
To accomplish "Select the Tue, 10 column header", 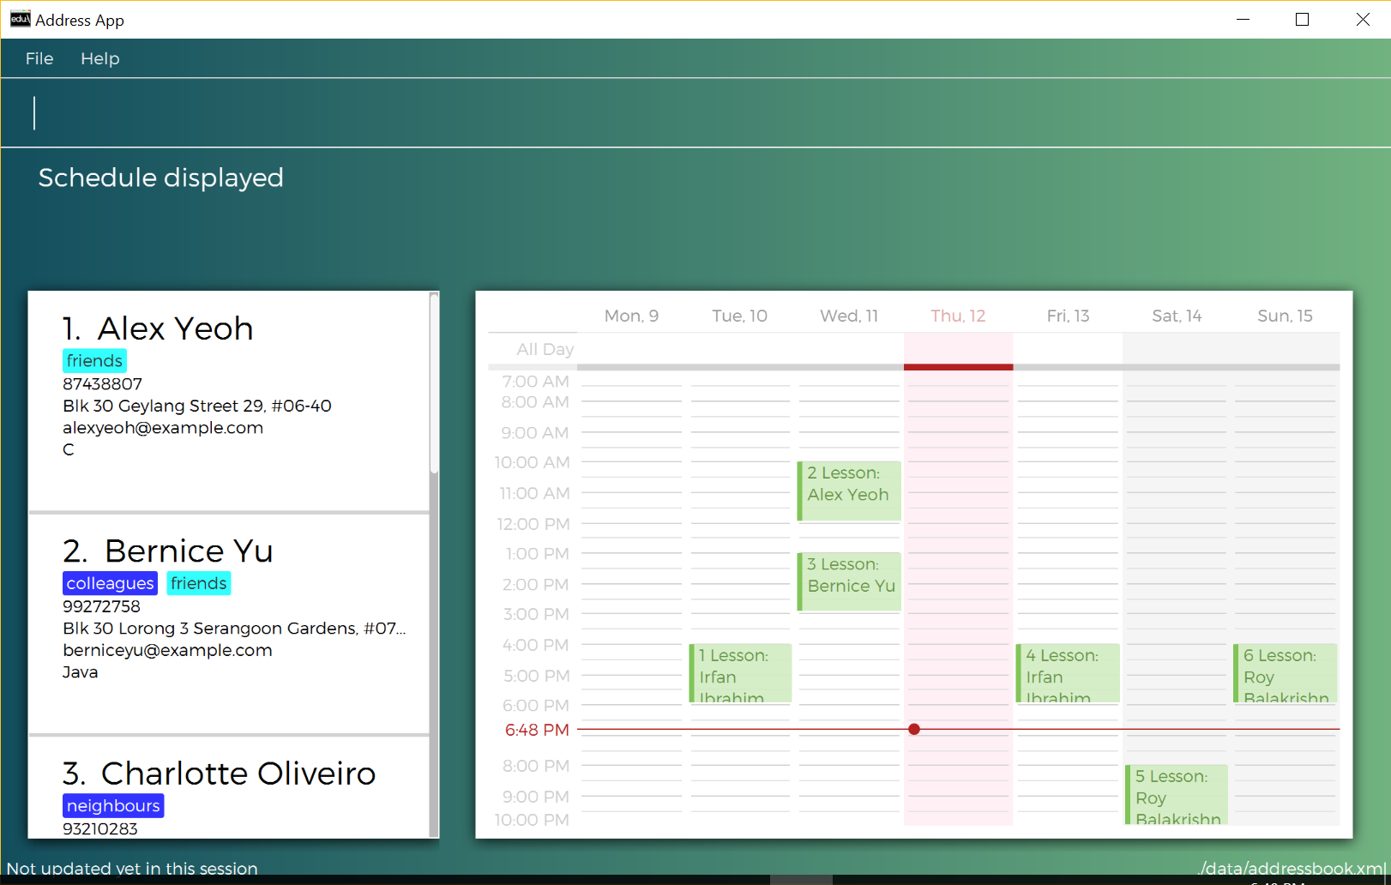I will [x=739, y=316].
